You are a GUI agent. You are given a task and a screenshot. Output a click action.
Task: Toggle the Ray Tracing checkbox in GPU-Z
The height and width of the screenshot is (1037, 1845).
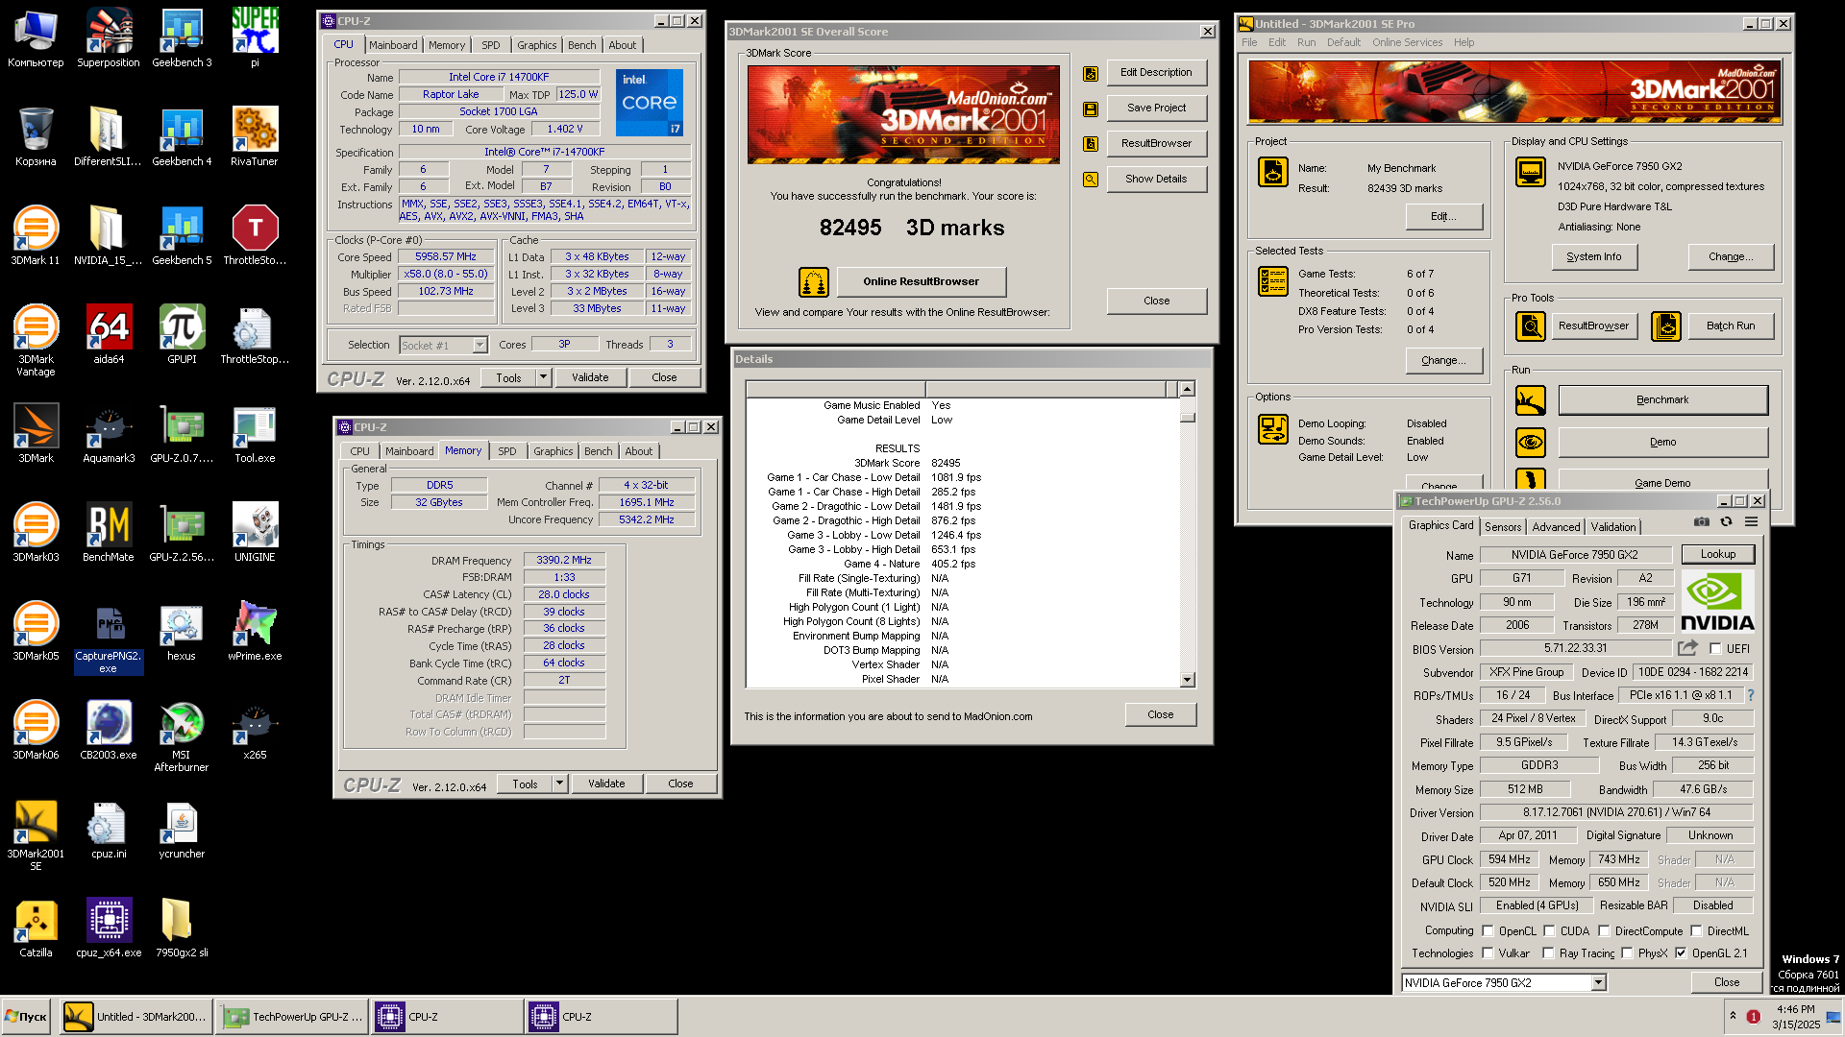click(1548, 953)
